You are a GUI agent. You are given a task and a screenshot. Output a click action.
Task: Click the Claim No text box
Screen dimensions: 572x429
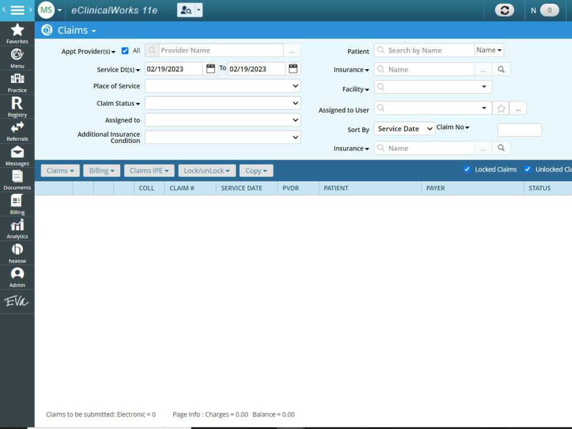(x=519, y=129)
